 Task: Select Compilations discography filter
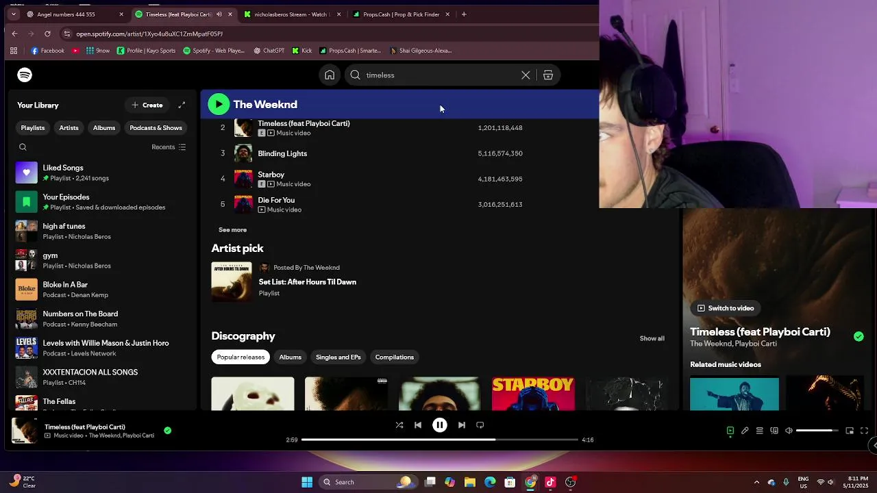point(395,357)
